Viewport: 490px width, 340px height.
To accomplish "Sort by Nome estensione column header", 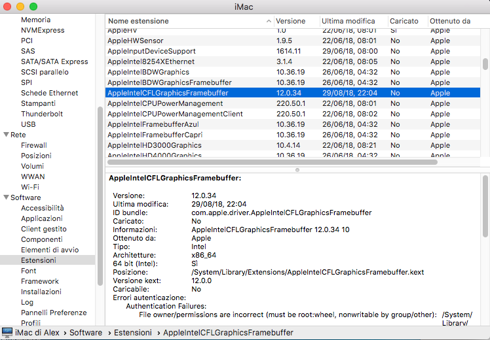I will tap(189, 21).
